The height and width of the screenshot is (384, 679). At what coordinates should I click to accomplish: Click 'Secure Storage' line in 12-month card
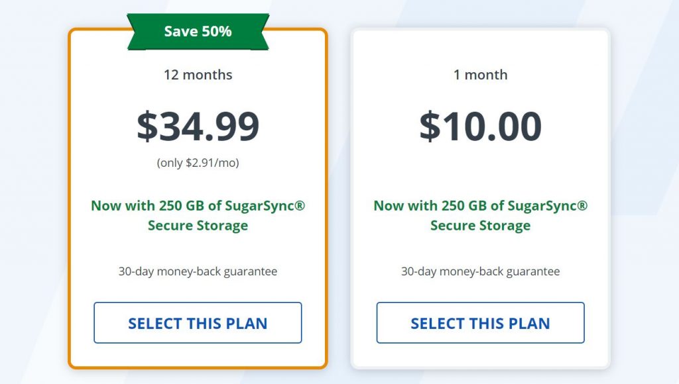[x=198, y=225]
